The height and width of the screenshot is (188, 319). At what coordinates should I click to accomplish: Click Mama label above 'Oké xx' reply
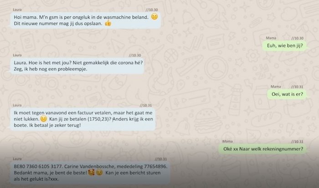point(227,141)
